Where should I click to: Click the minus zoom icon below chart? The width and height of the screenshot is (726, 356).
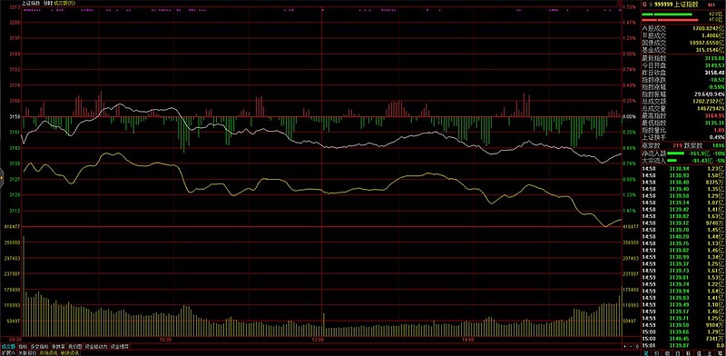point(631,346)
